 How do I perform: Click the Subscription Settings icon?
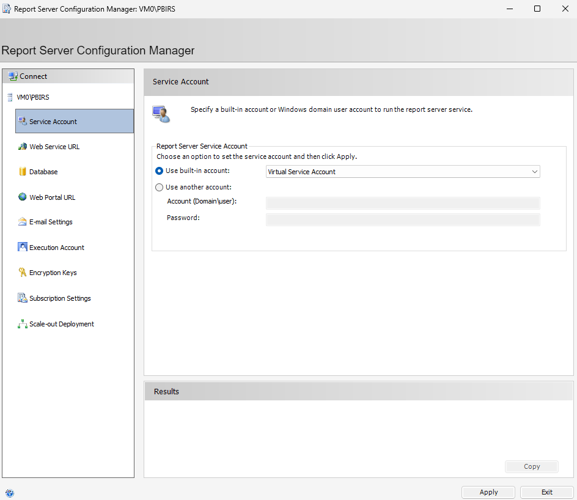[x=23, y=298]
